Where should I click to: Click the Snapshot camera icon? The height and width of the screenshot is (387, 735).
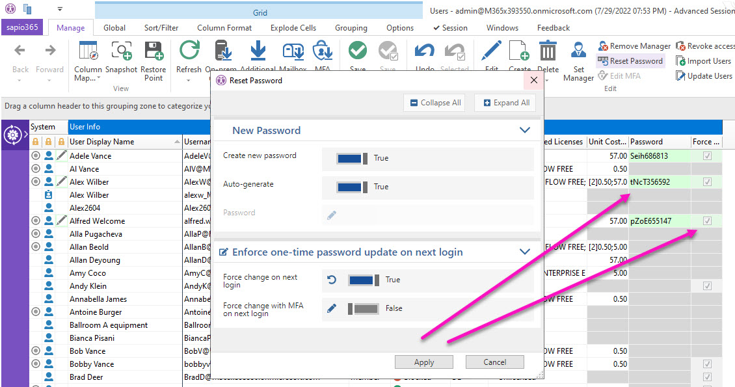(x=121, y=51)
